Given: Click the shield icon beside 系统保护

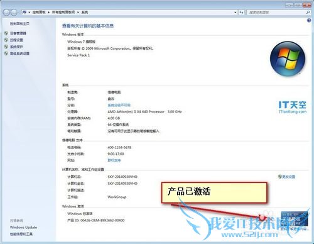Looking at the screenshot, I should (x=6, y=47).
